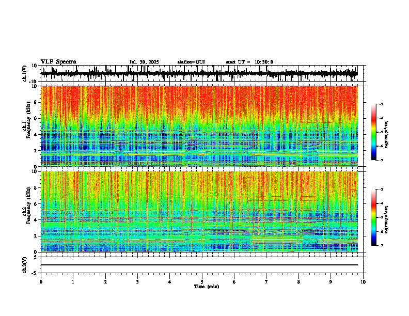Click the flat ch.3 voltage trace line
This screenshot has height=316, width=409.
pos(199,265)
